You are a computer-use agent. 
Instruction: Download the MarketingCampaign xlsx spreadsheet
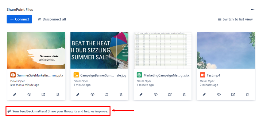(156, 95)
